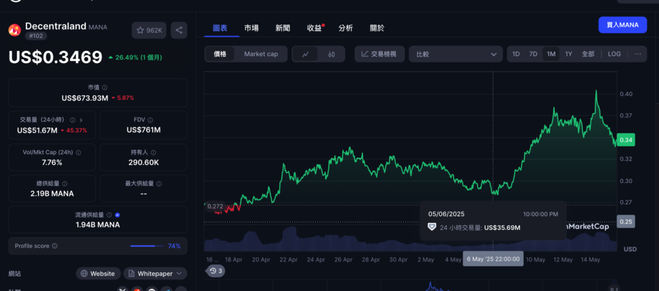Switch chart to Market cap view
The width and height of the screenshot is (659, 291).
pos(261,54)
